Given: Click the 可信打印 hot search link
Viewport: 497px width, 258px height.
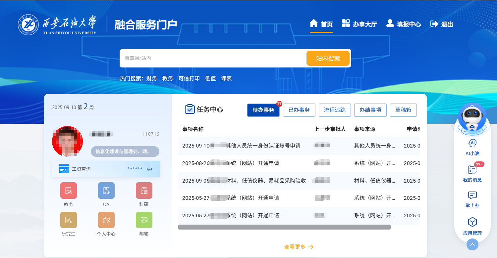Looking at the screenshot, I should pos(189,78).
